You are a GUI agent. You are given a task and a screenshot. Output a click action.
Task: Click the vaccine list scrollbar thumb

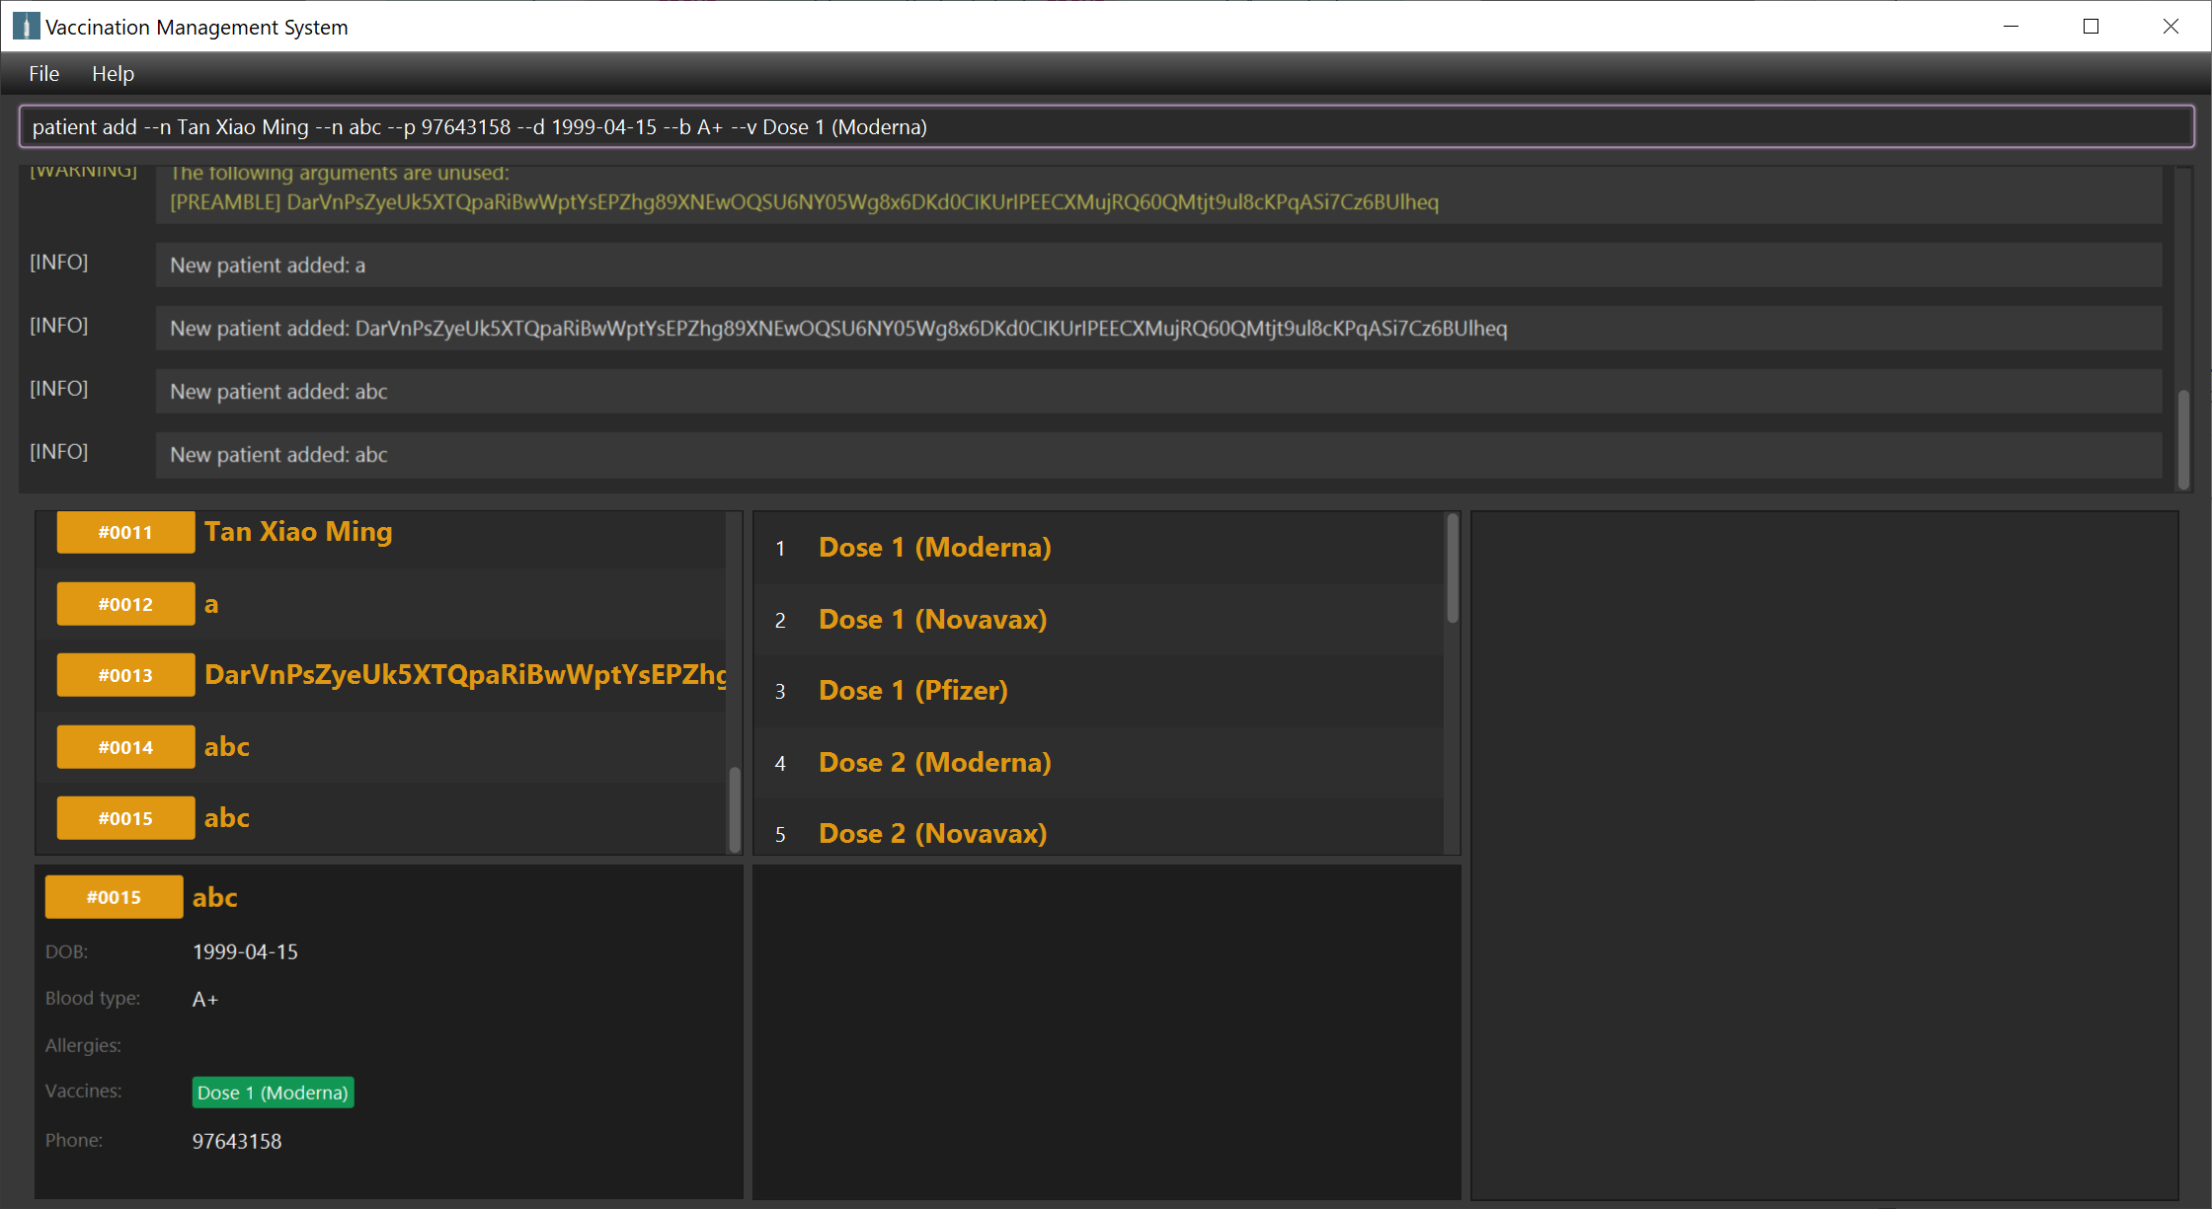(x=1453, y=569)
